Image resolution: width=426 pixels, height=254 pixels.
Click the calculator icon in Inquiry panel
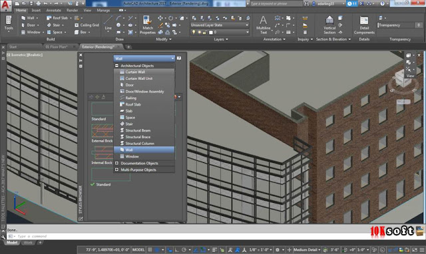(305, 33)
